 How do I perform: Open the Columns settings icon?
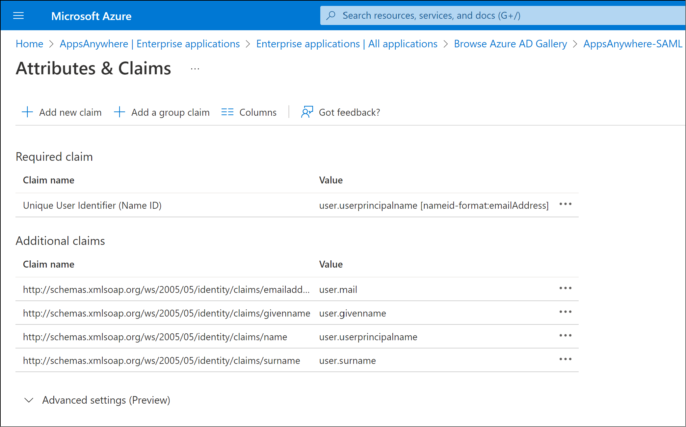(227, 112)
